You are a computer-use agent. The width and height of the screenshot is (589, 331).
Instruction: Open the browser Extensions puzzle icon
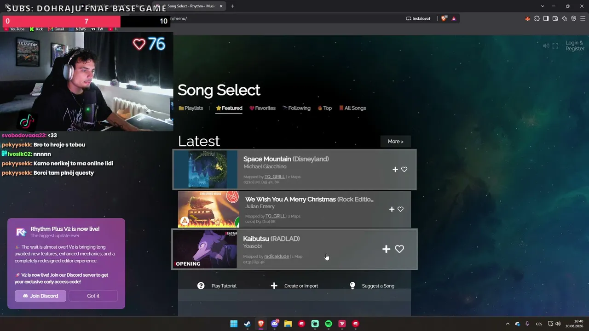point(537,18)
